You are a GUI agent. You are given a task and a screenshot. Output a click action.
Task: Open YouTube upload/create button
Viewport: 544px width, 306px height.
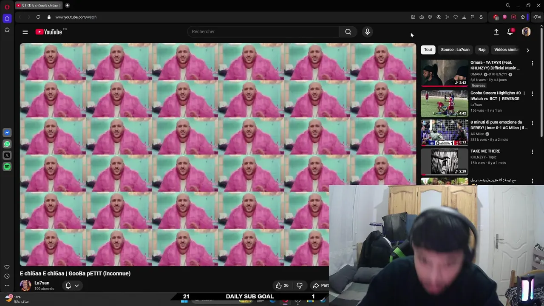coord(496,32)
